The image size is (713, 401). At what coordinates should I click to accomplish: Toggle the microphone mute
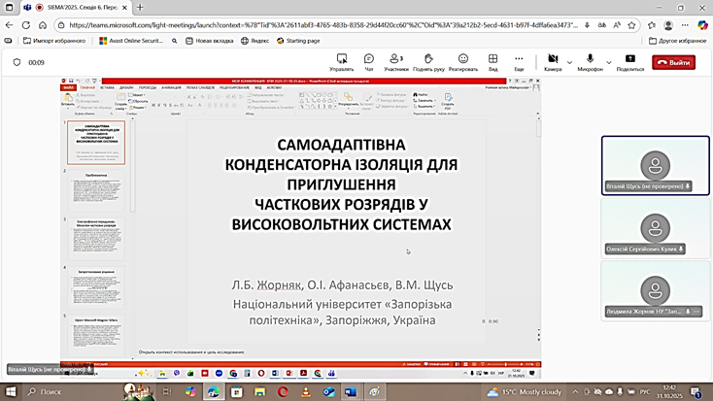[589, 60]
